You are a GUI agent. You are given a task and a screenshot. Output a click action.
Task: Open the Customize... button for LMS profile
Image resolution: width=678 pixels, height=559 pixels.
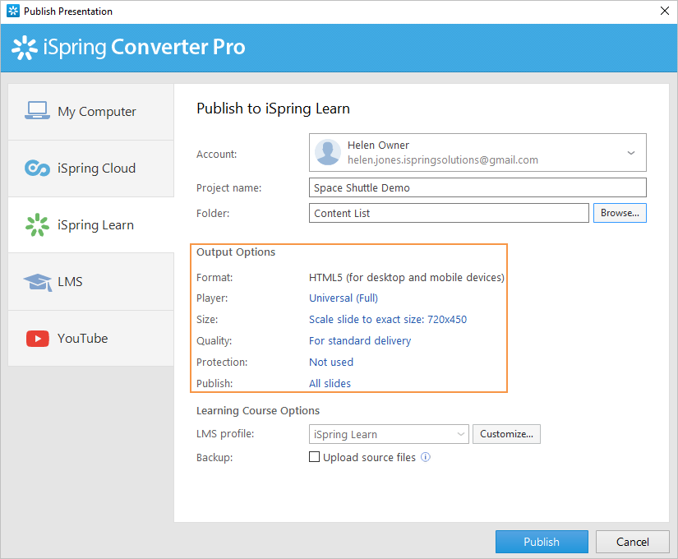(506, 434)
